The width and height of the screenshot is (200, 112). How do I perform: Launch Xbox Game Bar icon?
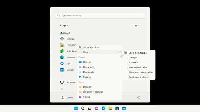[62, 51]
